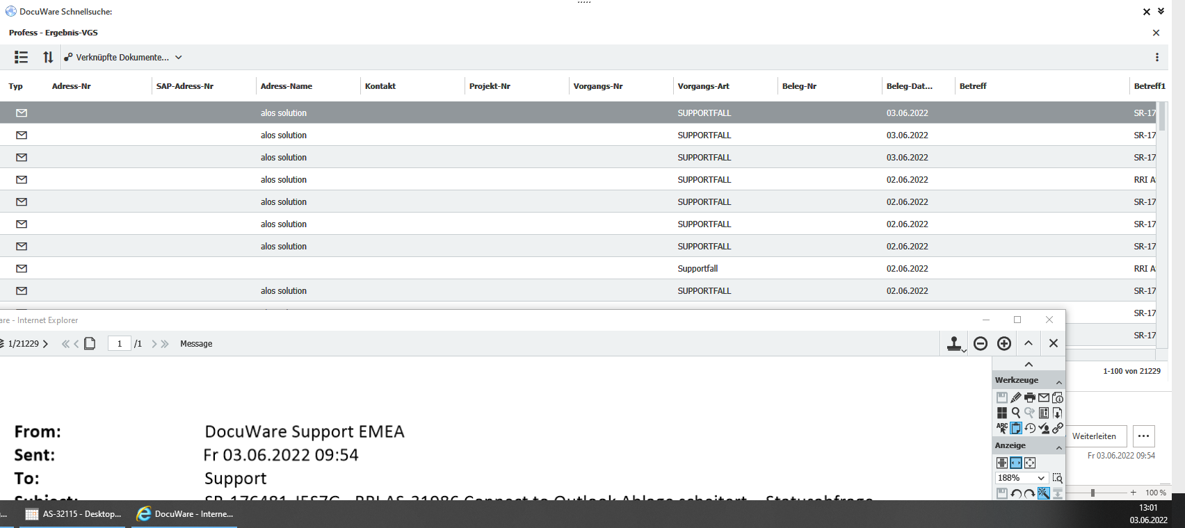Click the pen annotation icon in Werkzeuge
The image size is (1185, 528).
(1016, 397)
